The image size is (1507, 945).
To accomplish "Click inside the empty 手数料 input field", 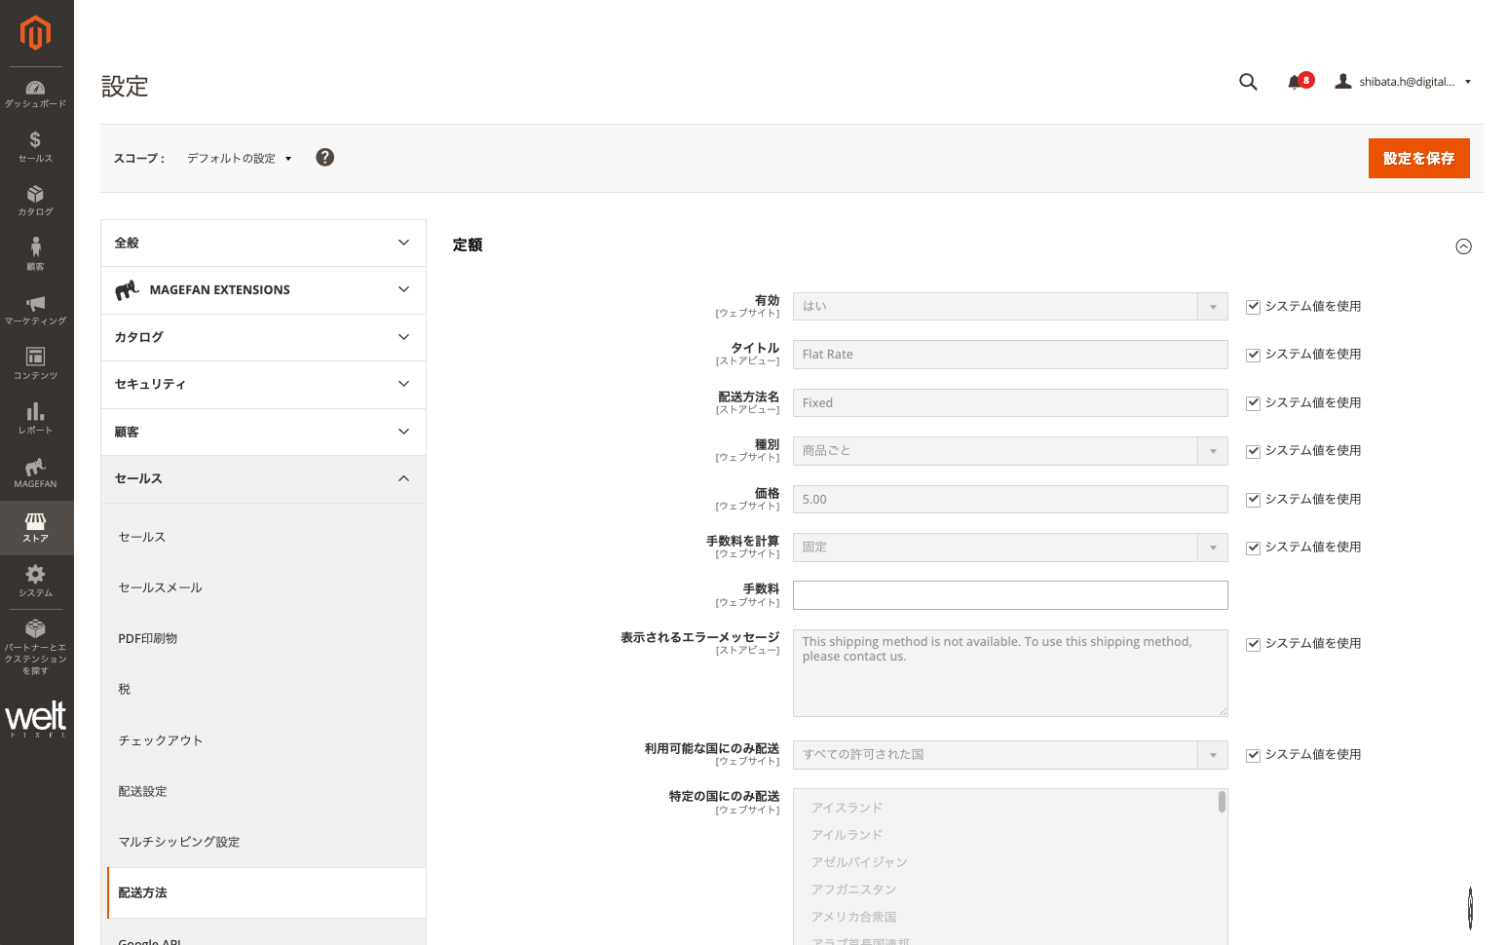I will click(x=1009, y=594).
